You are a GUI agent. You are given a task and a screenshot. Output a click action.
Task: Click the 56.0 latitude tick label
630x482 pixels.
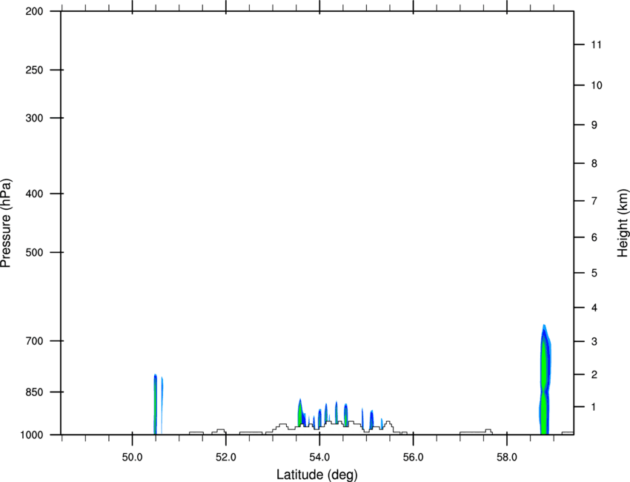tap(414, 458)
